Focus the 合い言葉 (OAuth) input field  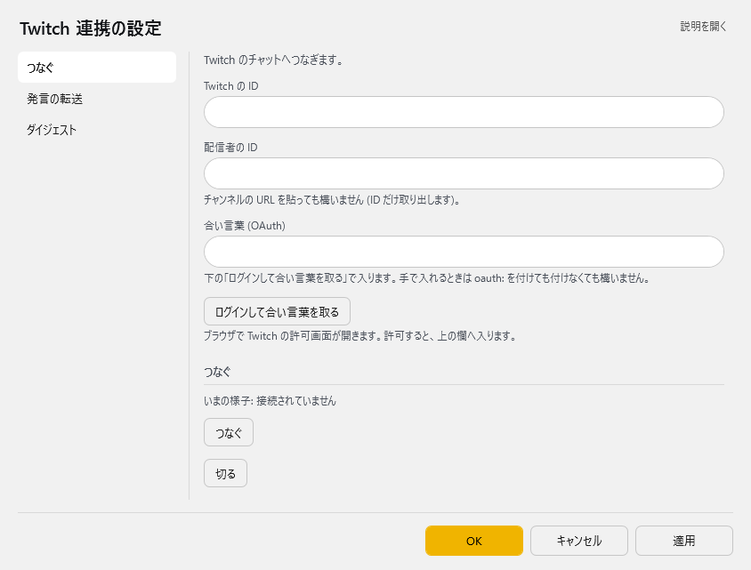pos(464,252)
